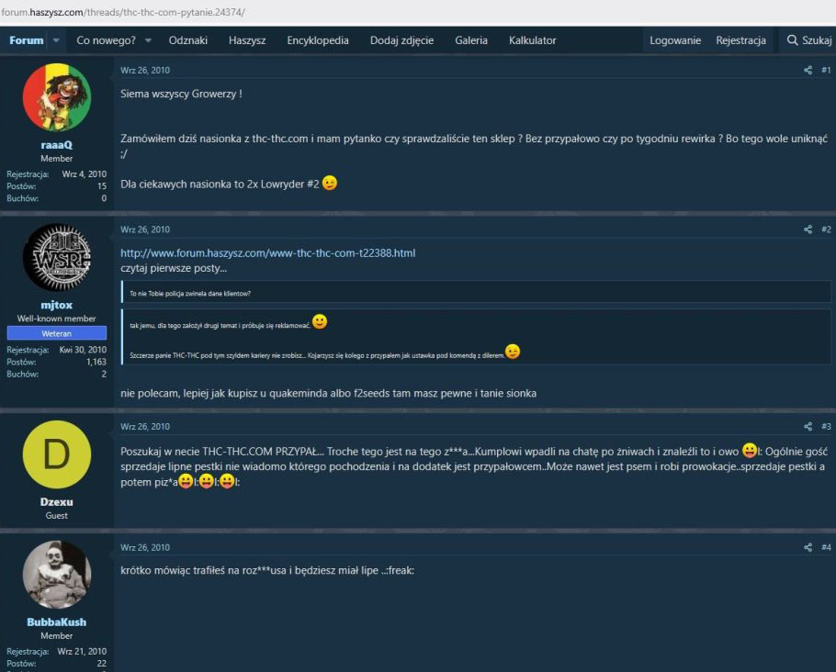This screenshot has height=672, width=836.
Task: Click the winking emoji ending the "Szczerze panie THC-THC" quote
Action: point(513,352)
